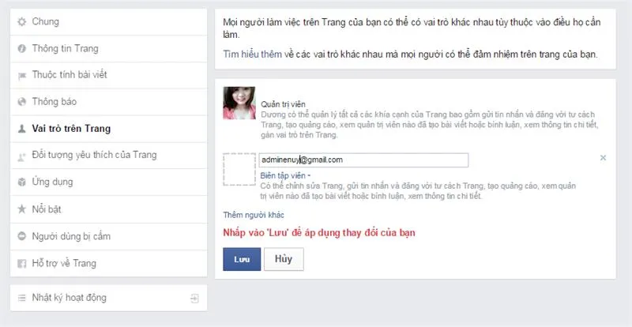Click the Thêm người khác link
Viewport: 632px width, 327px height.
(254, 215)
